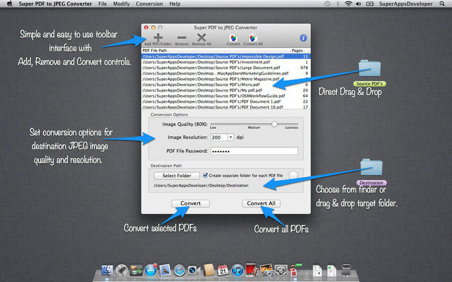Click the Convert All toolbar icon
Screen dimensions: 452x282
click(x=253, y=38)
